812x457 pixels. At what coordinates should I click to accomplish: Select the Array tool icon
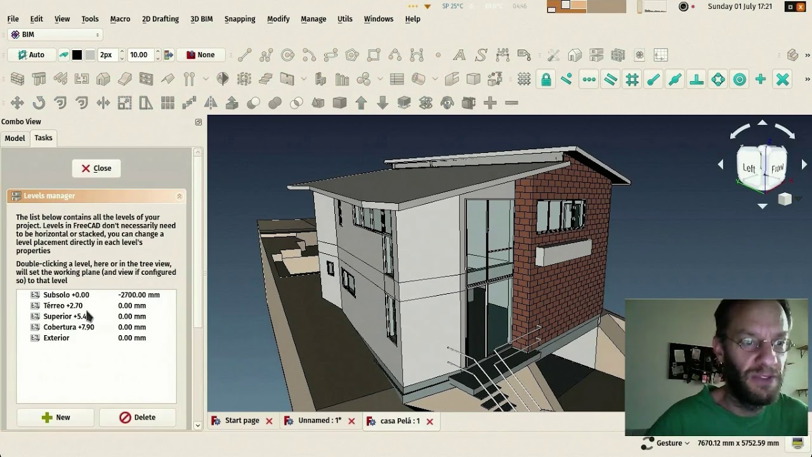coord(167,103)
